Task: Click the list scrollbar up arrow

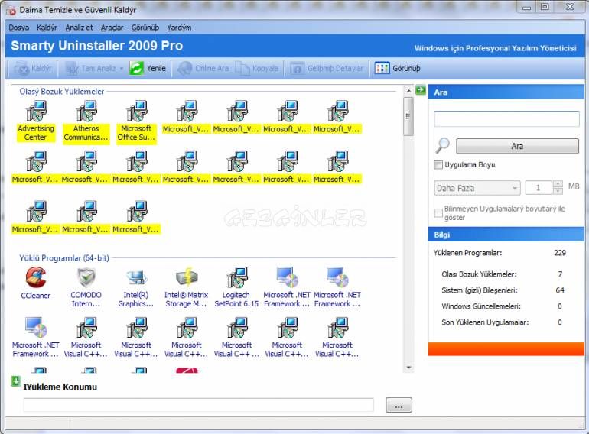Action: [x=408, y=91]
